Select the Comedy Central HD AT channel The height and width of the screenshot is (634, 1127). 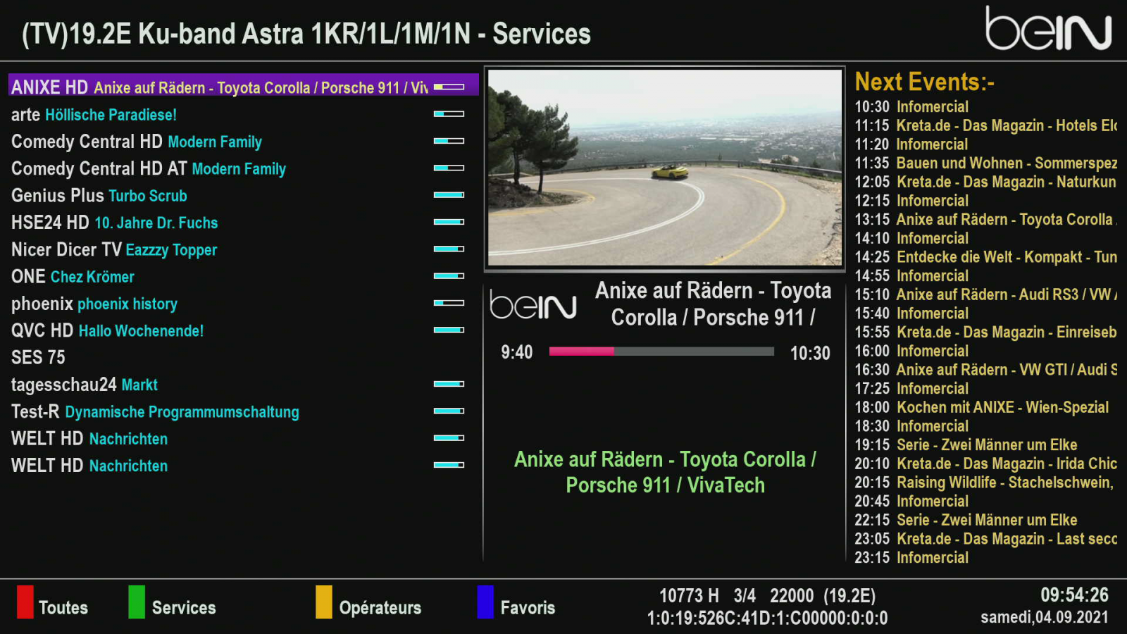243,168
